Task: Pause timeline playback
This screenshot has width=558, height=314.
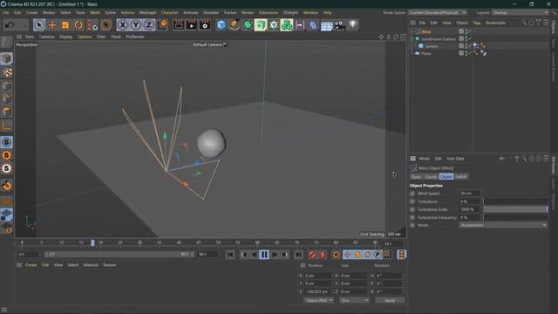Action: pyautogui.click(x=264, y=254)
